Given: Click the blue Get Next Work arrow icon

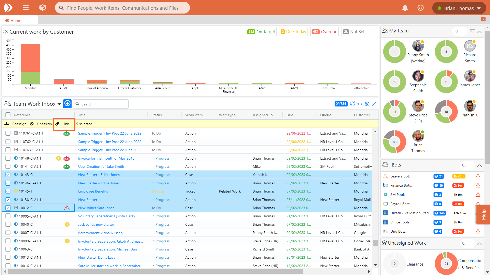Looking at the screenshot, I should click(67, 104).
